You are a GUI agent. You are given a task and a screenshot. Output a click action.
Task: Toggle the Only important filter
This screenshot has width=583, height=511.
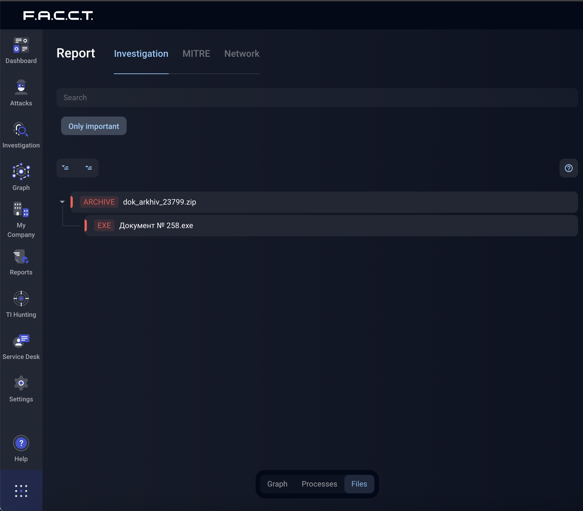click(94, 126)
